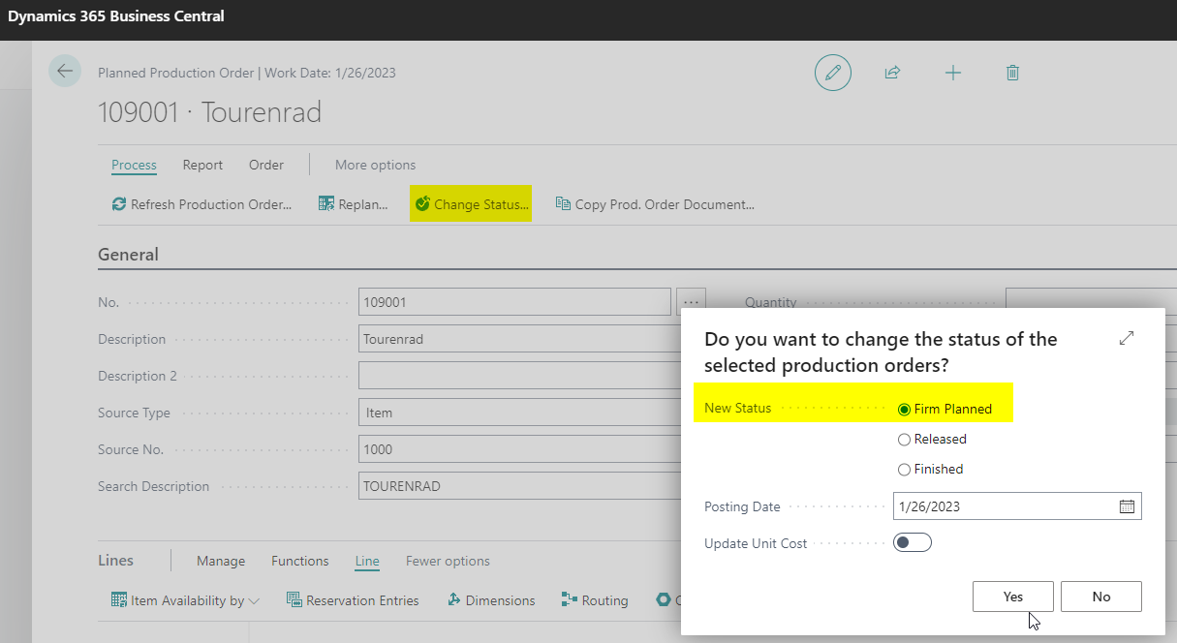Open the Manage menu in Lines
The image size is (1177, 643).
pos(221,561)
